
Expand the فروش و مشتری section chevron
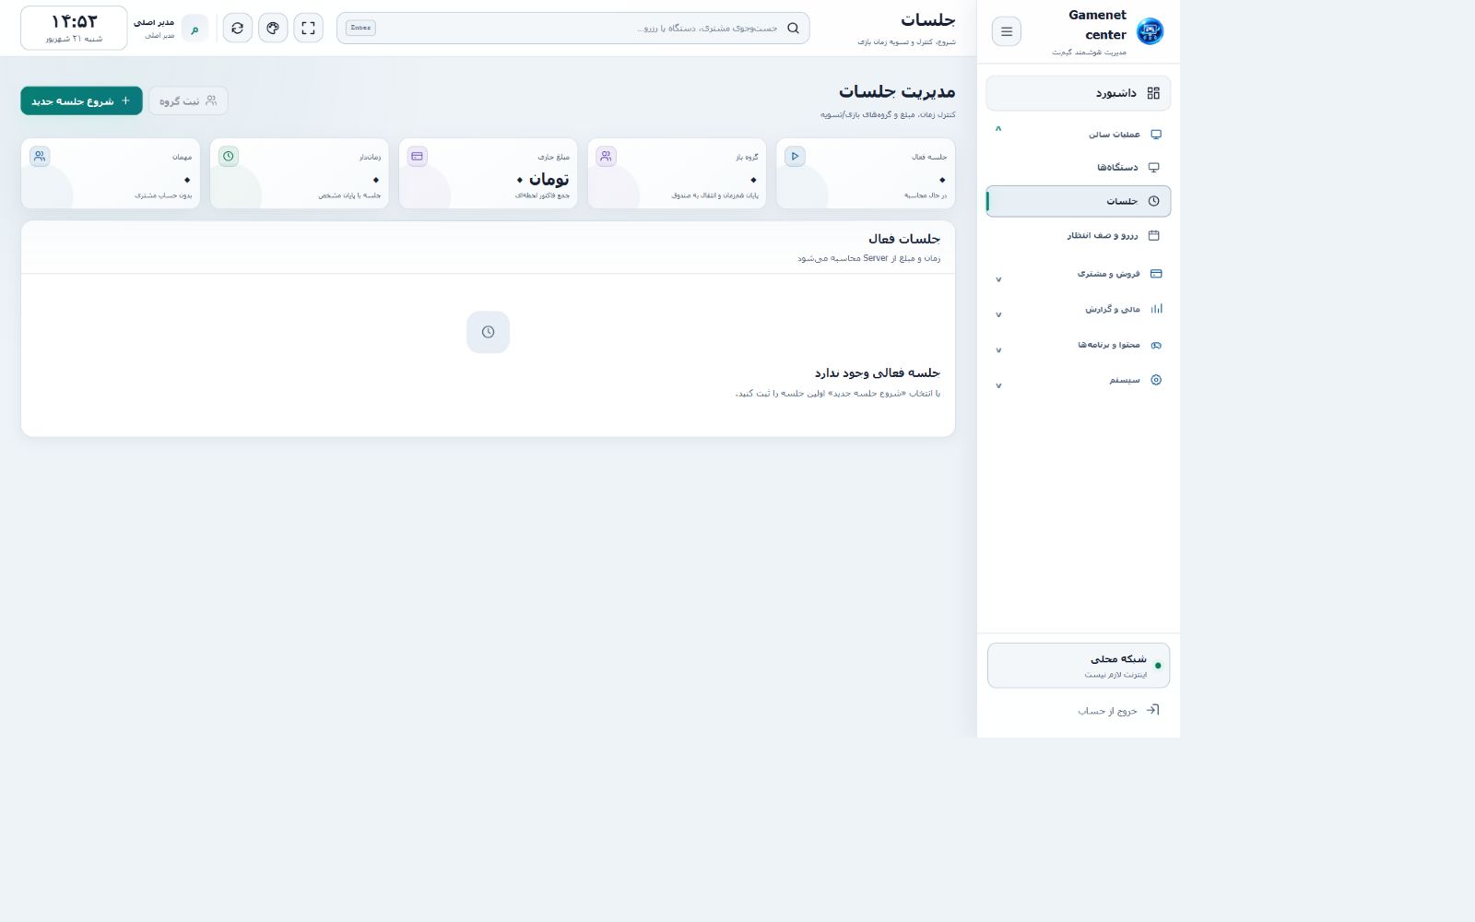point(998,279)
